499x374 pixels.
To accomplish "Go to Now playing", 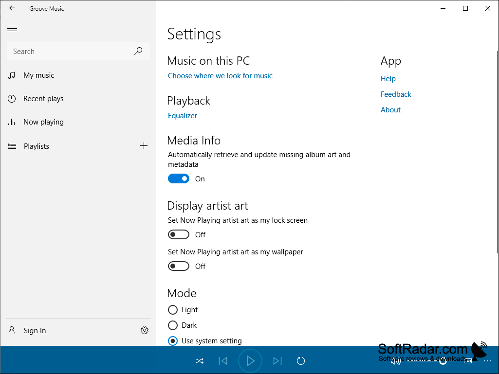I will point(78,122).
